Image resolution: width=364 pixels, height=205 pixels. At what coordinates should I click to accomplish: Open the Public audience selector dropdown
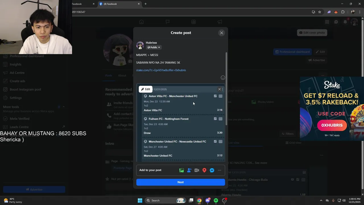pos(154,48)
